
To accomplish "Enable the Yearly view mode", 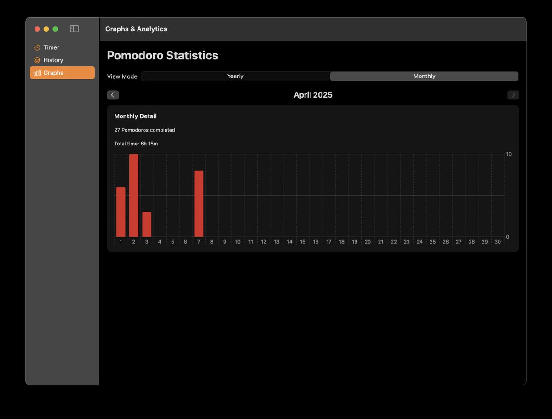I will (x=235, y=76).
